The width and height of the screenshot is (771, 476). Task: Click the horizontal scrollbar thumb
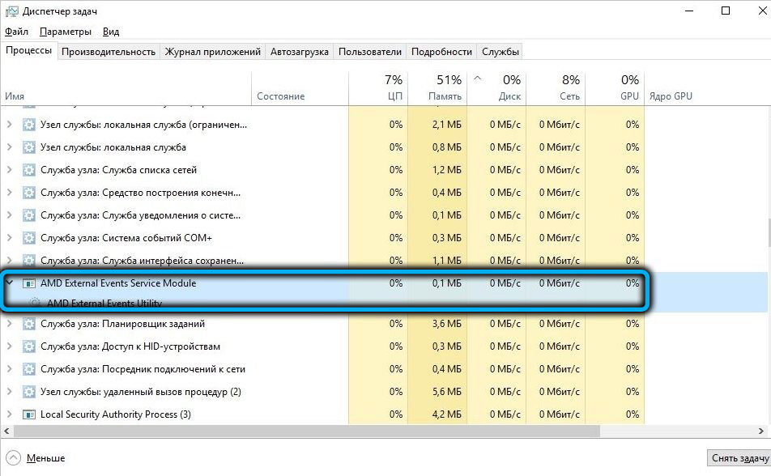click(307, 431)
